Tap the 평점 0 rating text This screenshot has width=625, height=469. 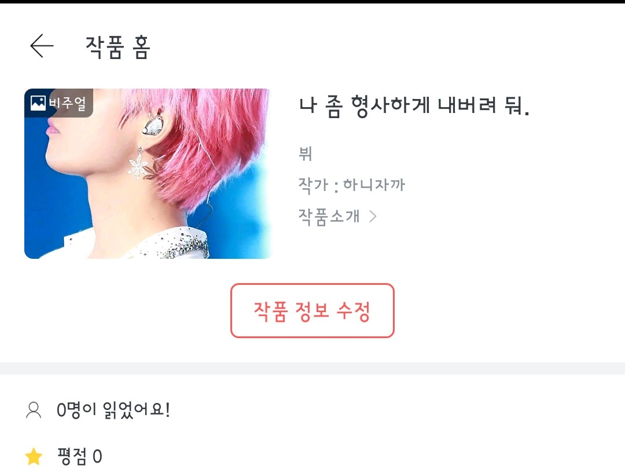(80, 457)
